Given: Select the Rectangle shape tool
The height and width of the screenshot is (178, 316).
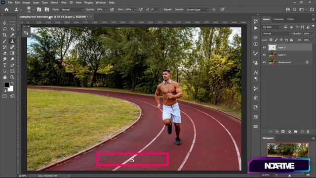Looking at the screenshot, I should tap(12, 71).
